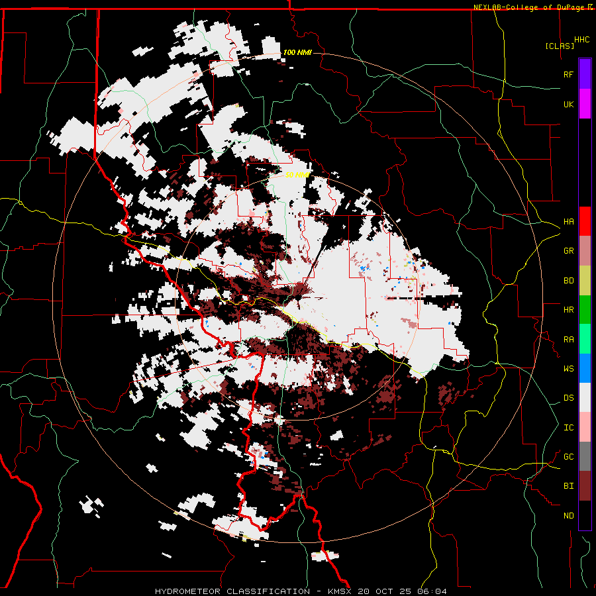Select the blue WS legend swatch
Screen dimensions: 596x596
(x=585, y=368)
